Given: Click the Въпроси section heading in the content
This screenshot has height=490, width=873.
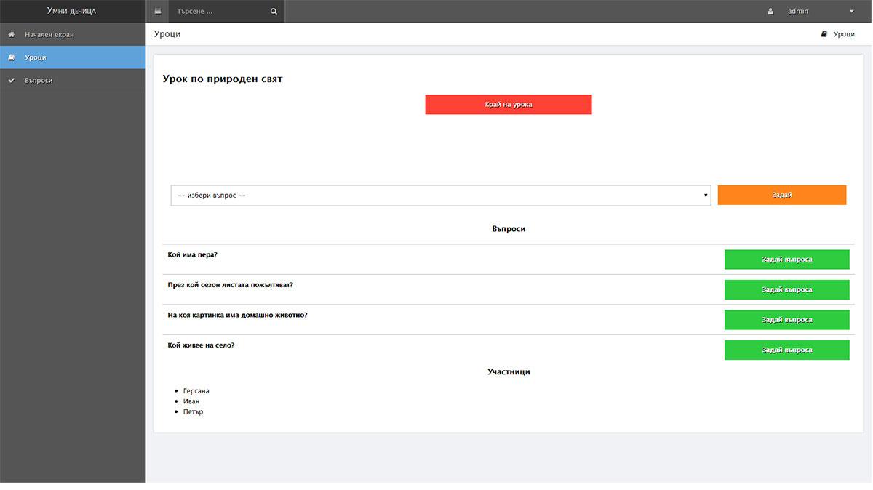Looking at the screenshot, I should 509,229.
